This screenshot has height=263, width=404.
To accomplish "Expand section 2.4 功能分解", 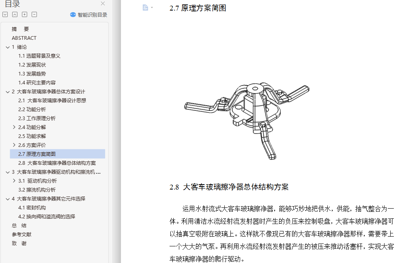I will click(x=14, y=127).
